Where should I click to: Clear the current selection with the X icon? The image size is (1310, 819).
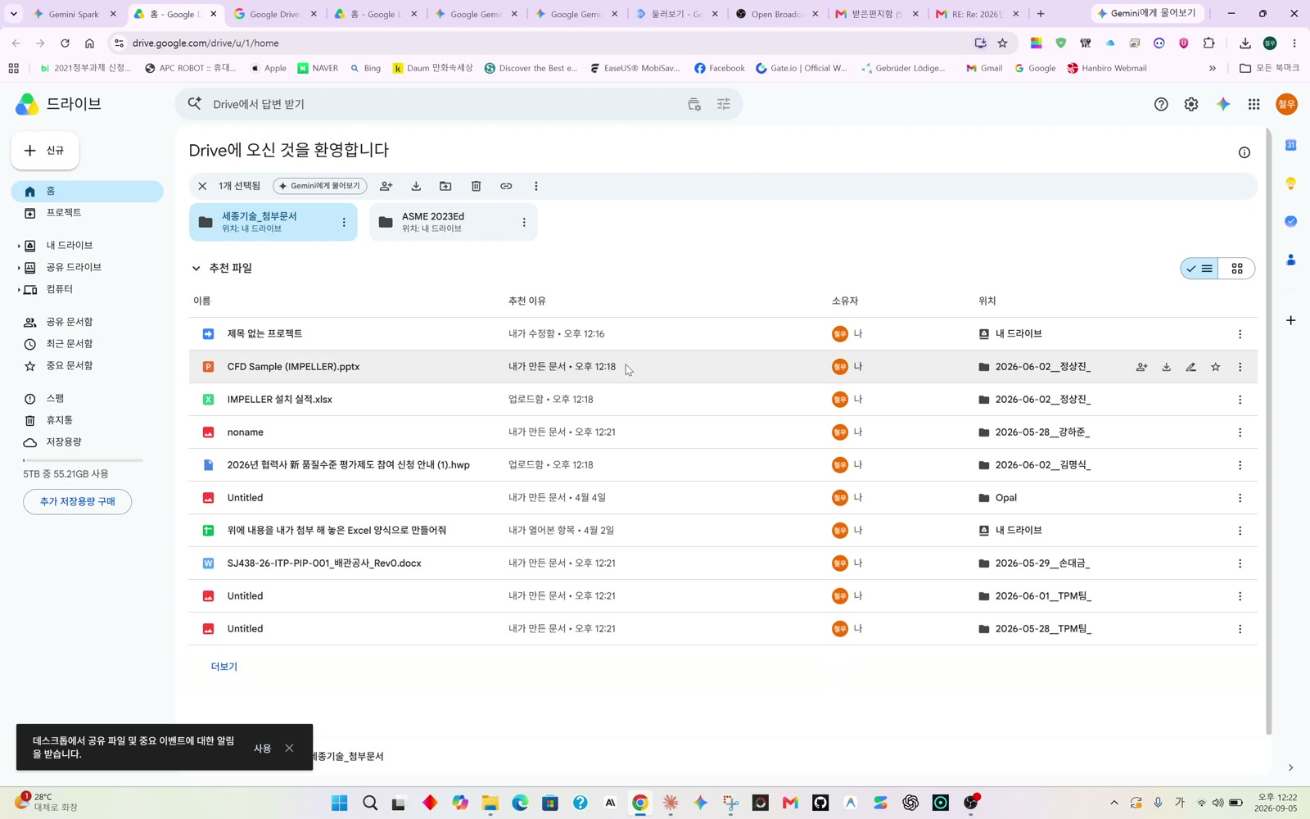[x=202, y=186]
